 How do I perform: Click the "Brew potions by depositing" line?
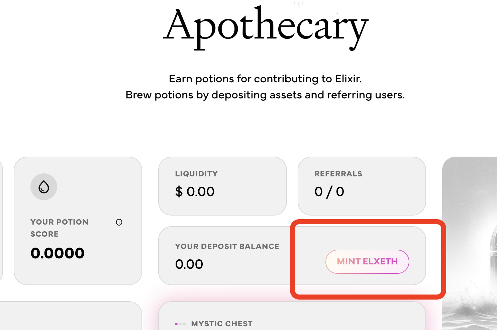(x=265, y=95)
